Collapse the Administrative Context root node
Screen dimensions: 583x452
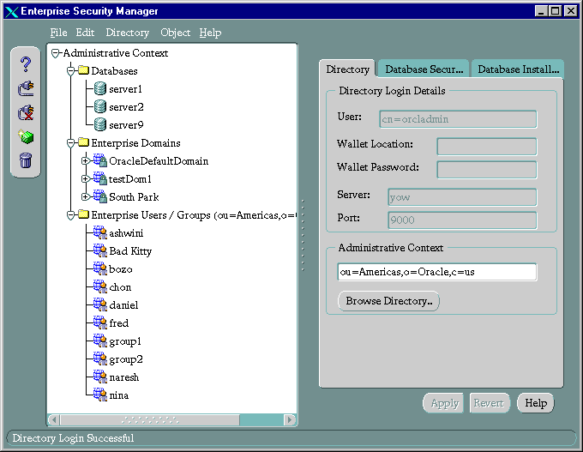point(56,53)
